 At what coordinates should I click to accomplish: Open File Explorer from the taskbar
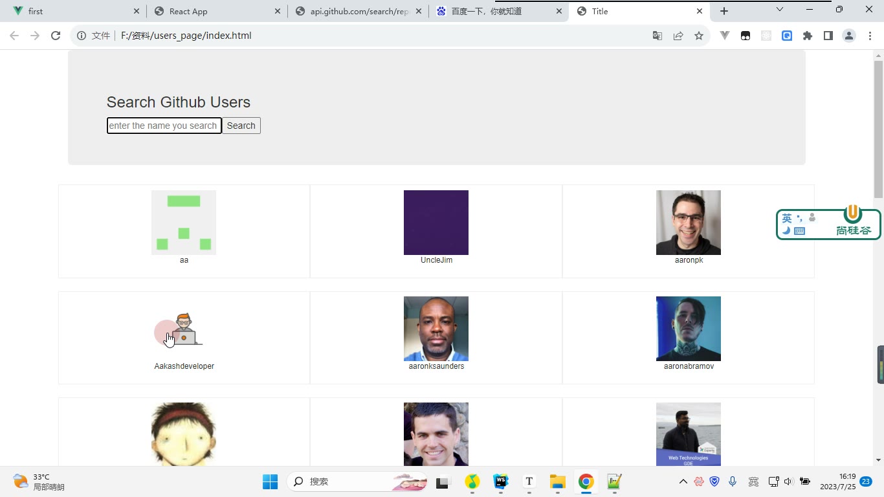557,481
